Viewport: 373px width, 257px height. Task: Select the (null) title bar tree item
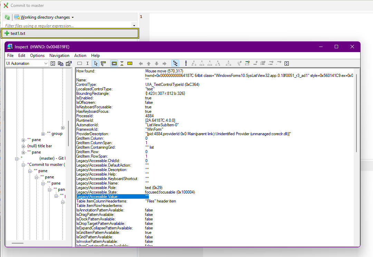pyautogui.click(x=39, y=146)
